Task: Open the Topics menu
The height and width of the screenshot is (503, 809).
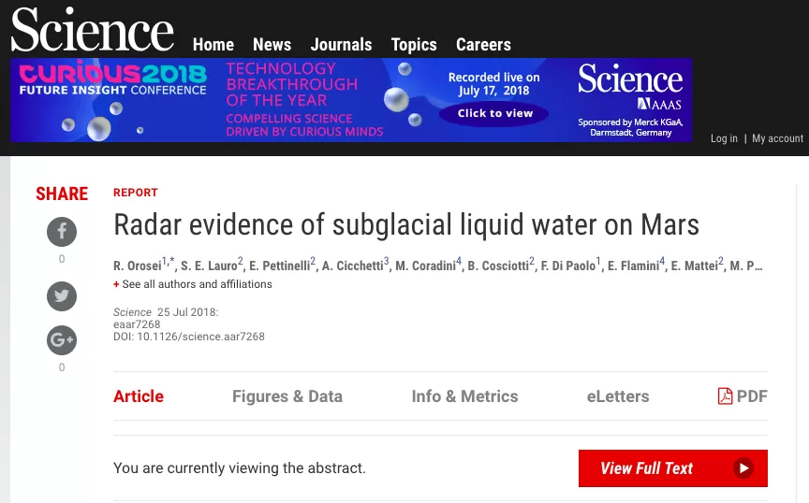Action: coord(414,45)
